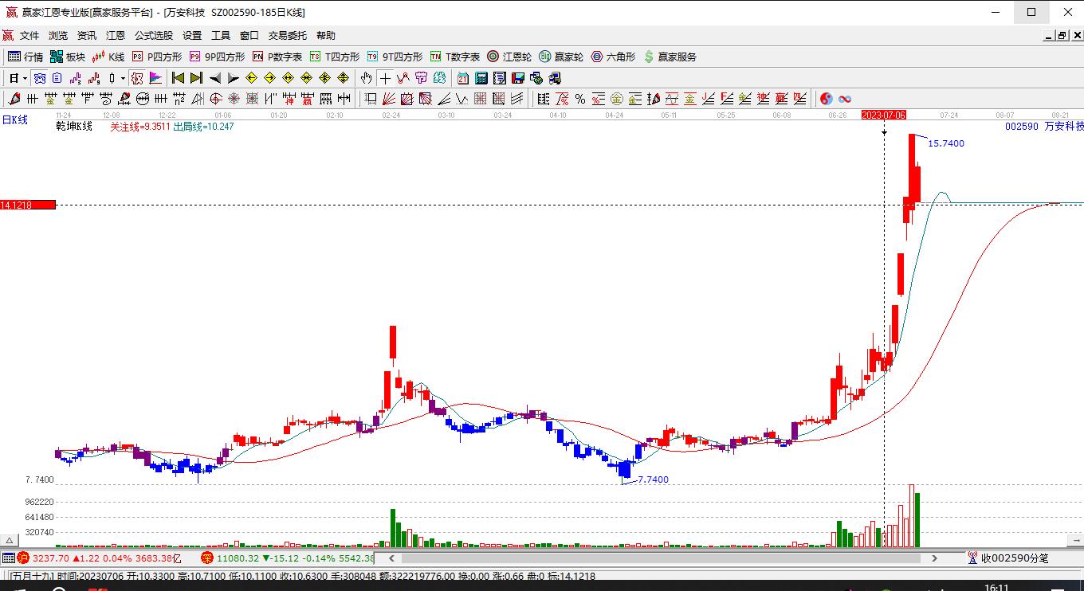This screenshot has height=591, width=1084.
Task: Jump to first bar with the skip-back arrow
Action: point(178,78)
